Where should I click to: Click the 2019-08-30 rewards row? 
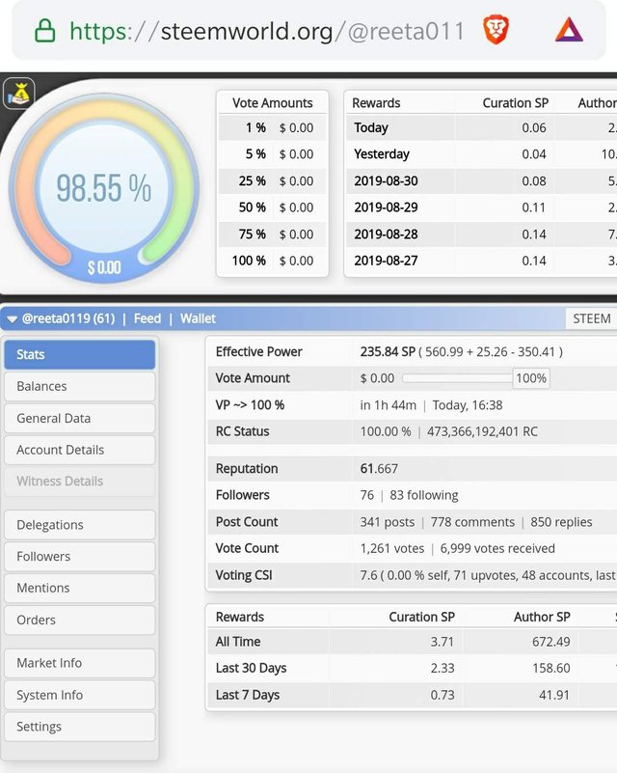point(482,180)
